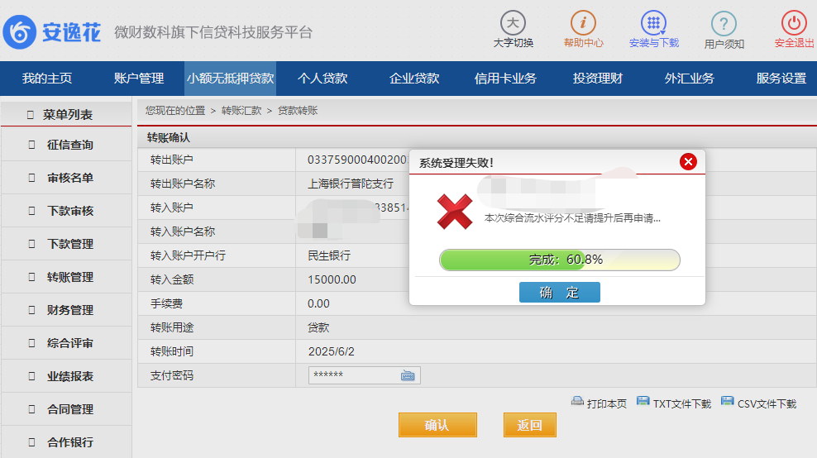Open 用户须知 question-mark icon
This screenshot has height=458, width=817.
click(x=724, y=23)
